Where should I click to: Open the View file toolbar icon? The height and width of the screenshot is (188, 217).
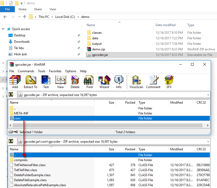pos(60,82)
